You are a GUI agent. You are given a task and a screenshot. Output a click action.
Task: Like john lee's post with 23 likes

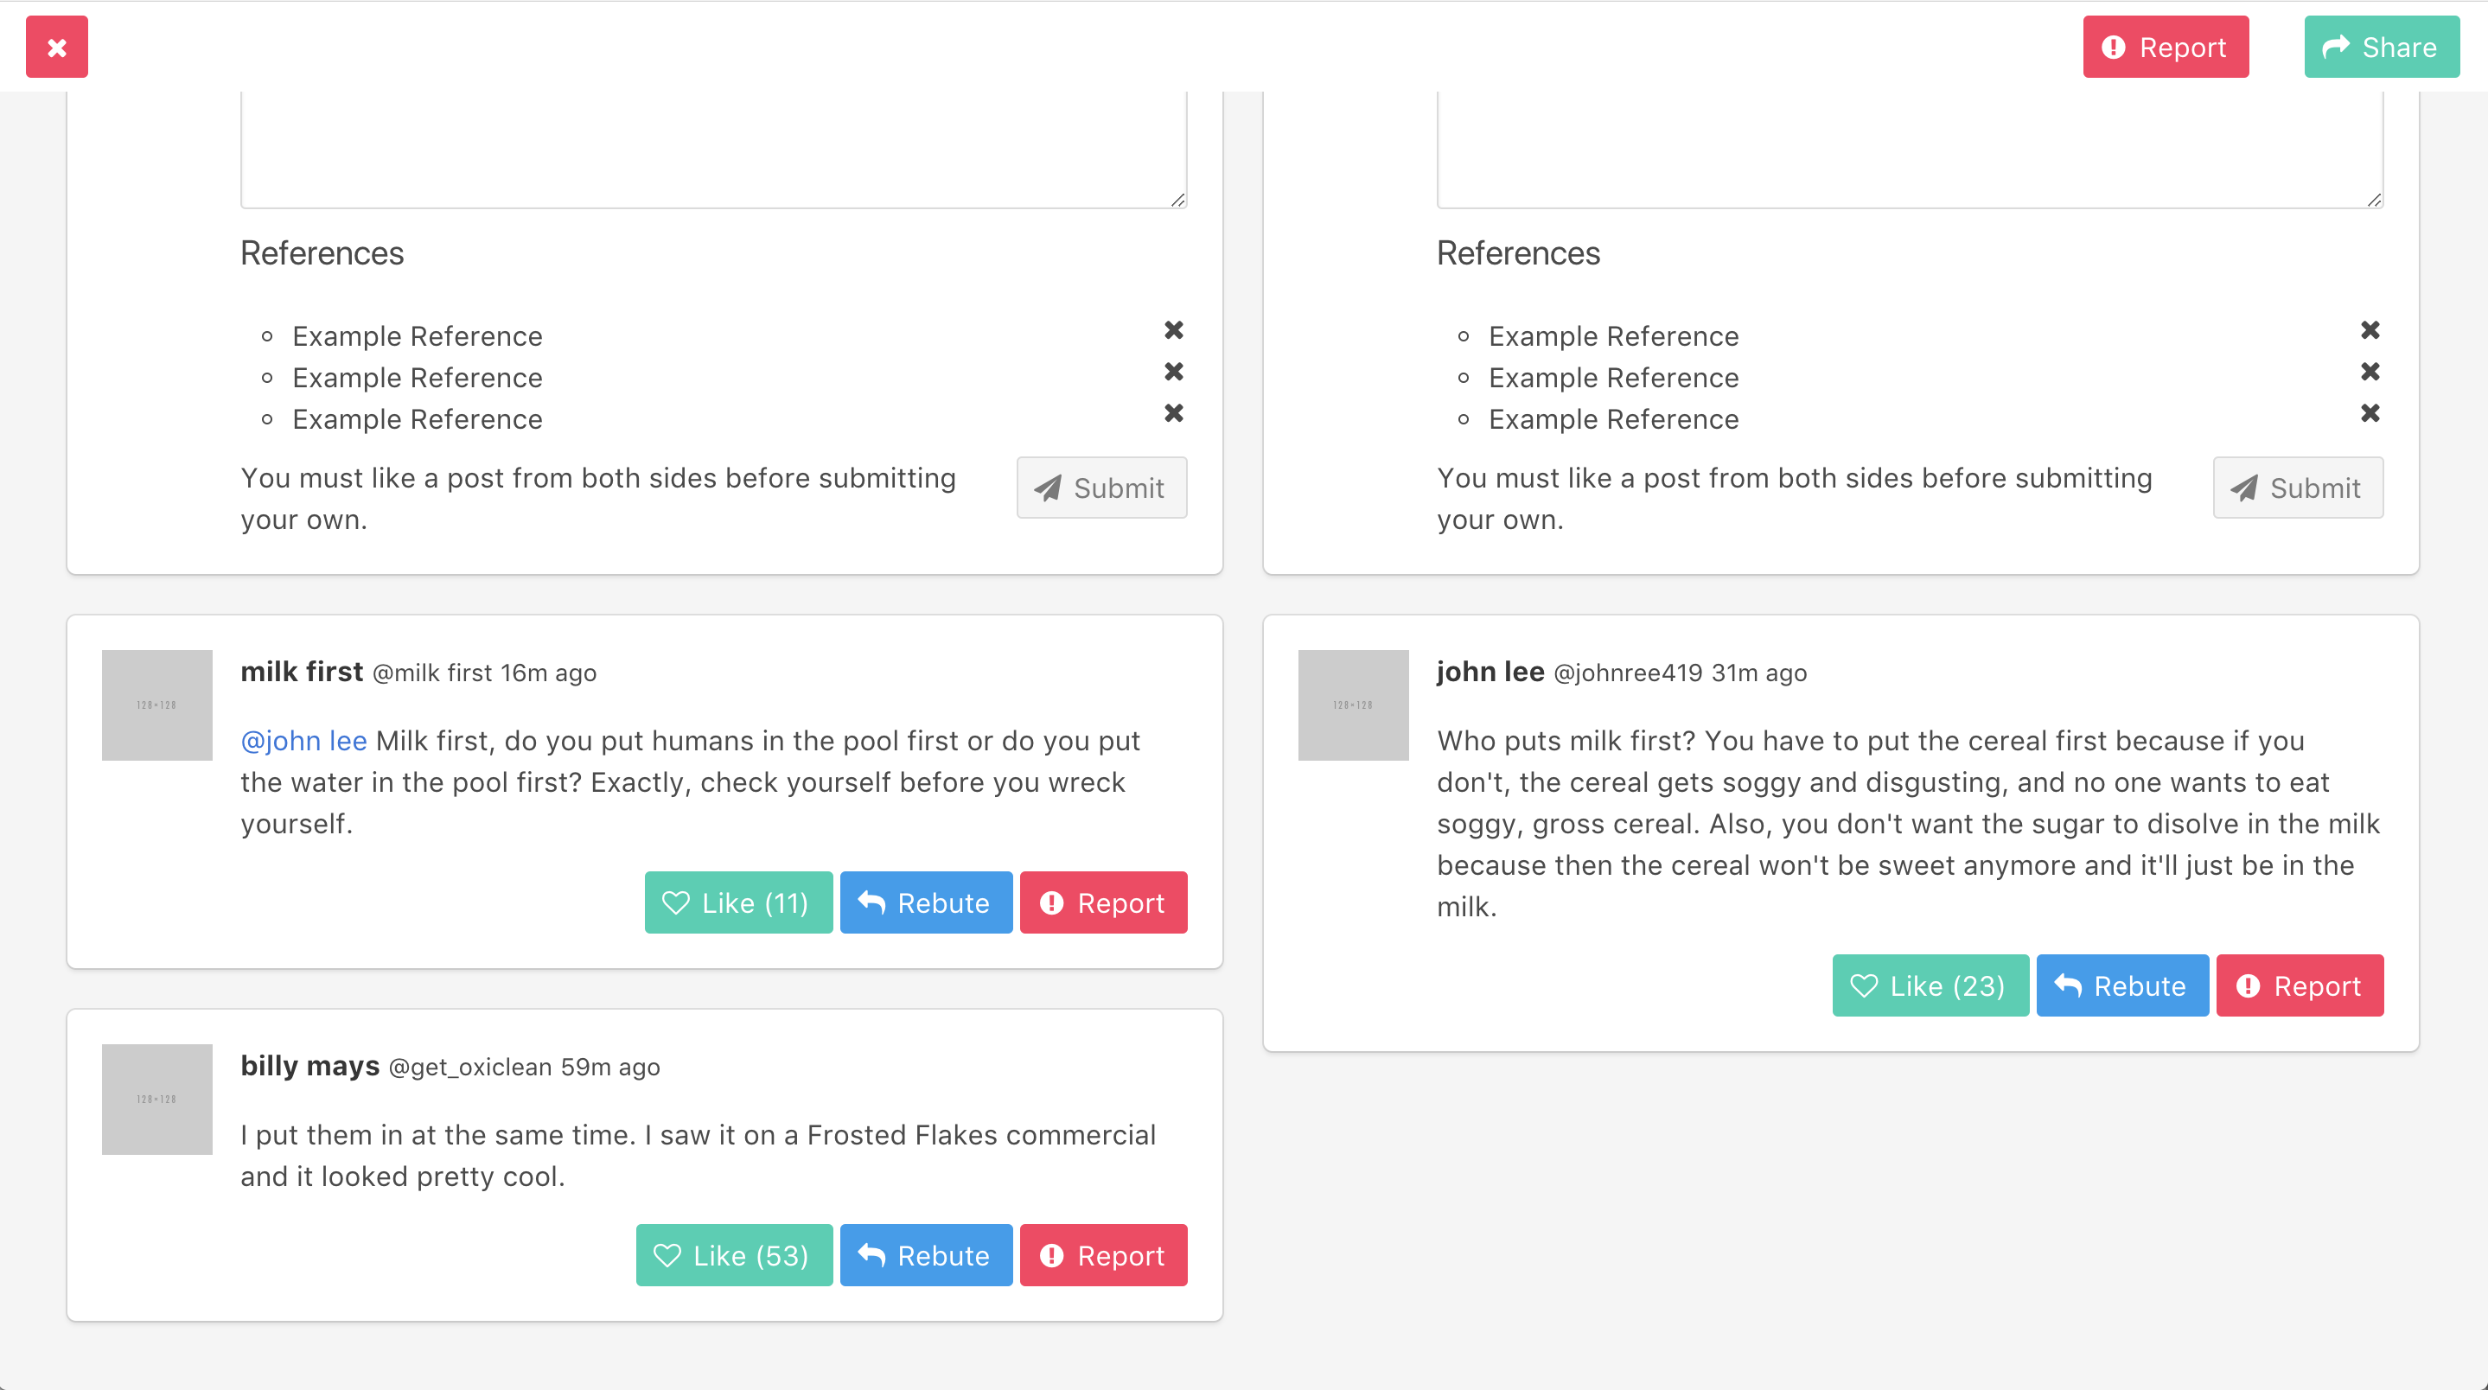pyautogui.click(x=1930, y=986)
